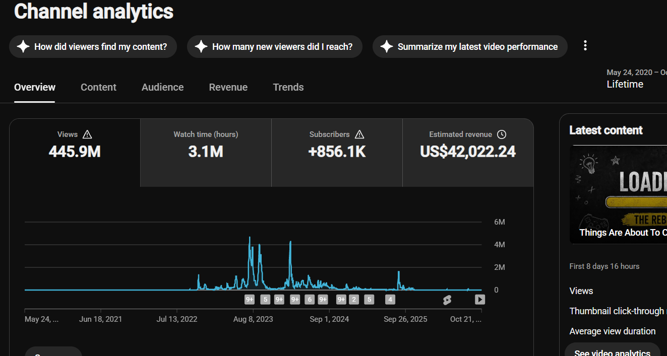Click the 'Latest content' heading
Screen dimensions: 667x356
(606, 130)
